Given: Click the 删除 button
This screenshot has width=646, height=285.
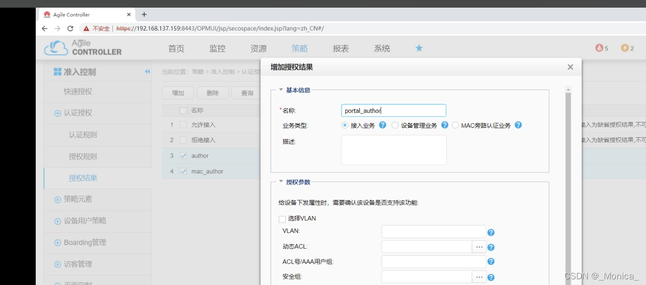Looking at the screenshot, I should (x=212, y=93).
